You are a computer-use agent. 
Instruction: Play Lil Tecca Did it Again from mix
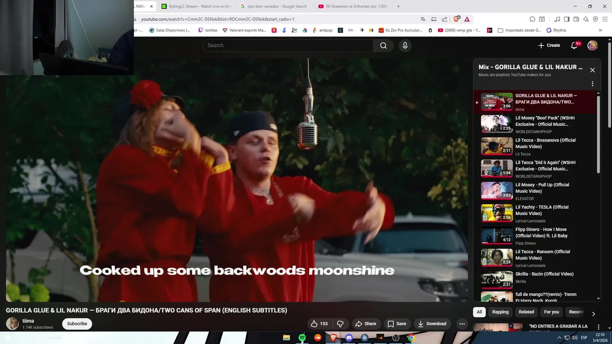point(535,169)
